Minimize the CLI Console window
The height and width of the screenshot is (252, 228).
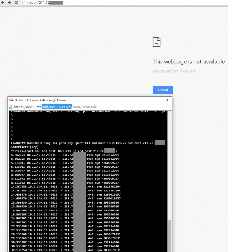[x=145, y=100]
